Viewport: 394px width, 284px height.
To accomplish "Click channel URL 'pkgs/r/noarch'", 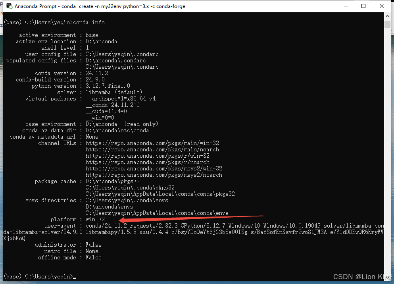I will [148, 162].
